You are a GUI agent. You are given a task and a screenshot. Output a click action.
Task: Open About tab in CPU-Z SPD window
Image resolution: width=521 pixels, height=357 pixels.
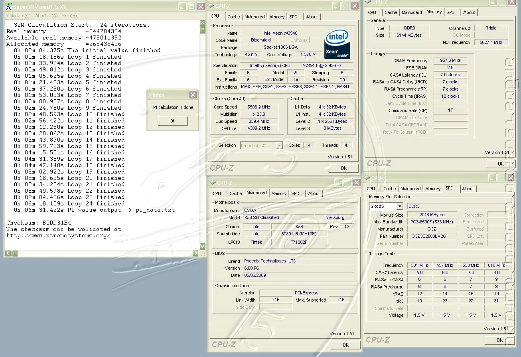coord(468,189)
